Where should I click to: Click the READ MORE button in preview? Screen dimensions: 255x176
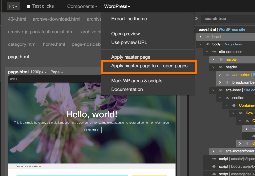click(92, 130)
